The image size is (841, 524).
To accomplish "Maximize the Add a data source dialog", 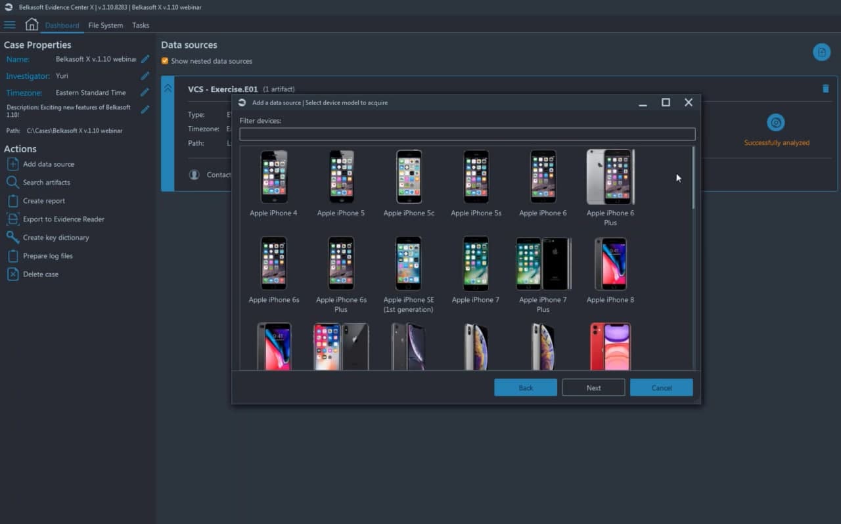I will click(x=666, y=102).
